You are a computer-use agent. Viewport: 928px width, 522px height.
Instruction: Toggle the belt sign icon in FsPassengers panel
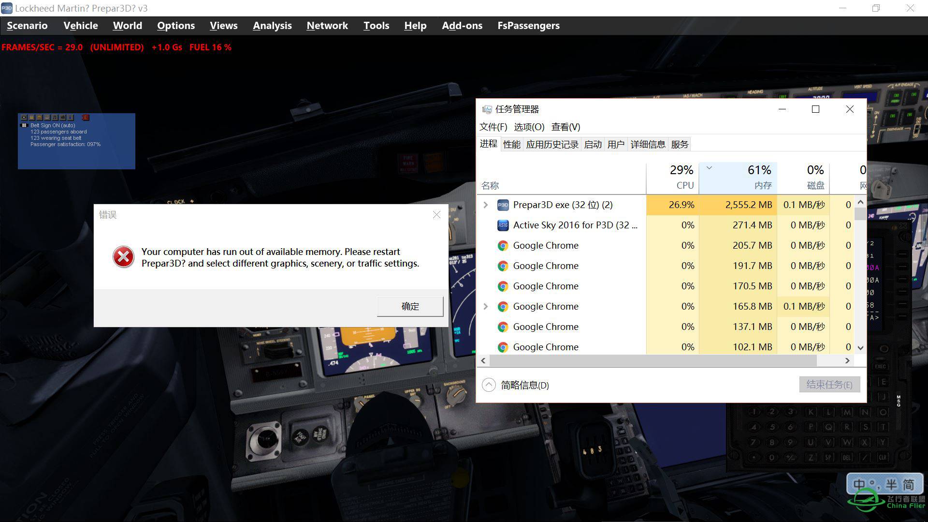pyautogui.click(x=24, y=125)
